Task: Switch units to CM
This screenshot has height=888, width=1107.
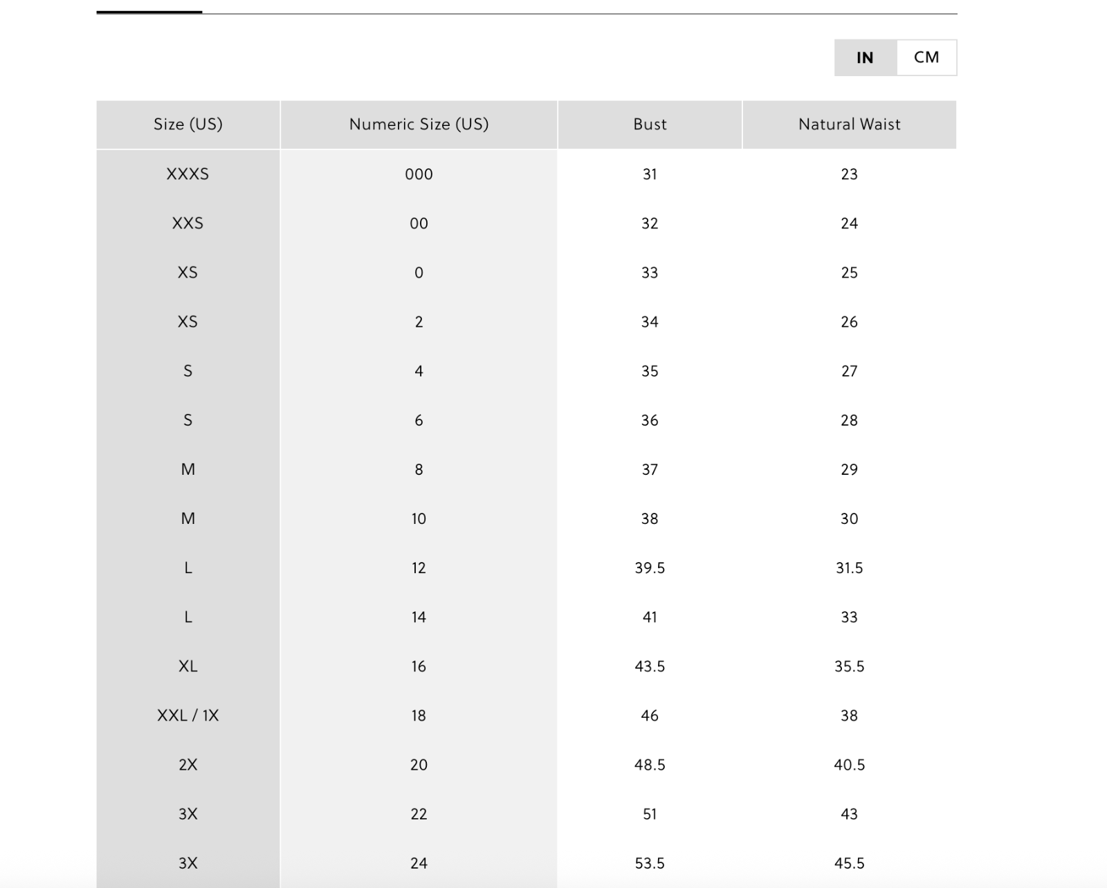Action: [x=926, y=57]
